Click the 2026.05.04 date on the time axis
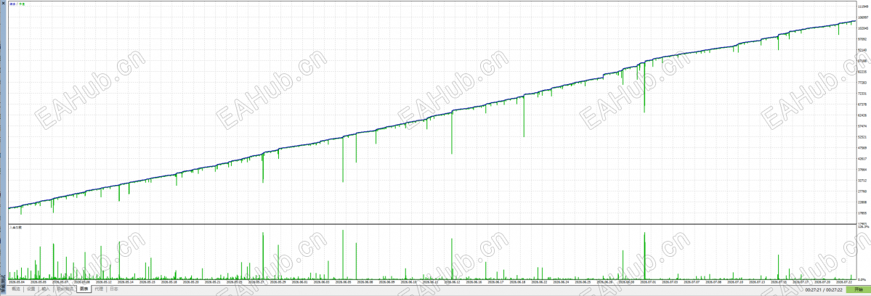 click(17, 282)
